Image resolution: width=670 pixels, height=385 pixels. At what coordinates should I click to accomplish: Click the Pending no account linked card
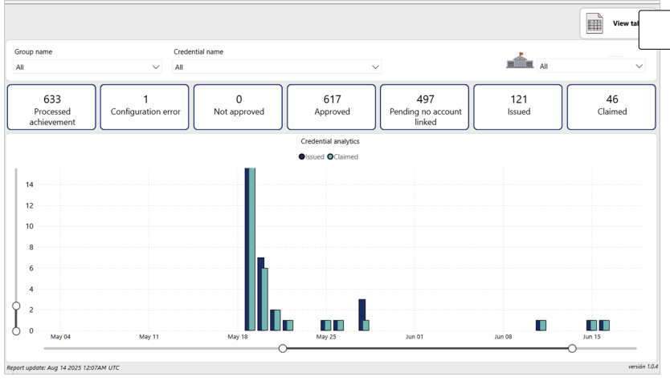[425, 107]
